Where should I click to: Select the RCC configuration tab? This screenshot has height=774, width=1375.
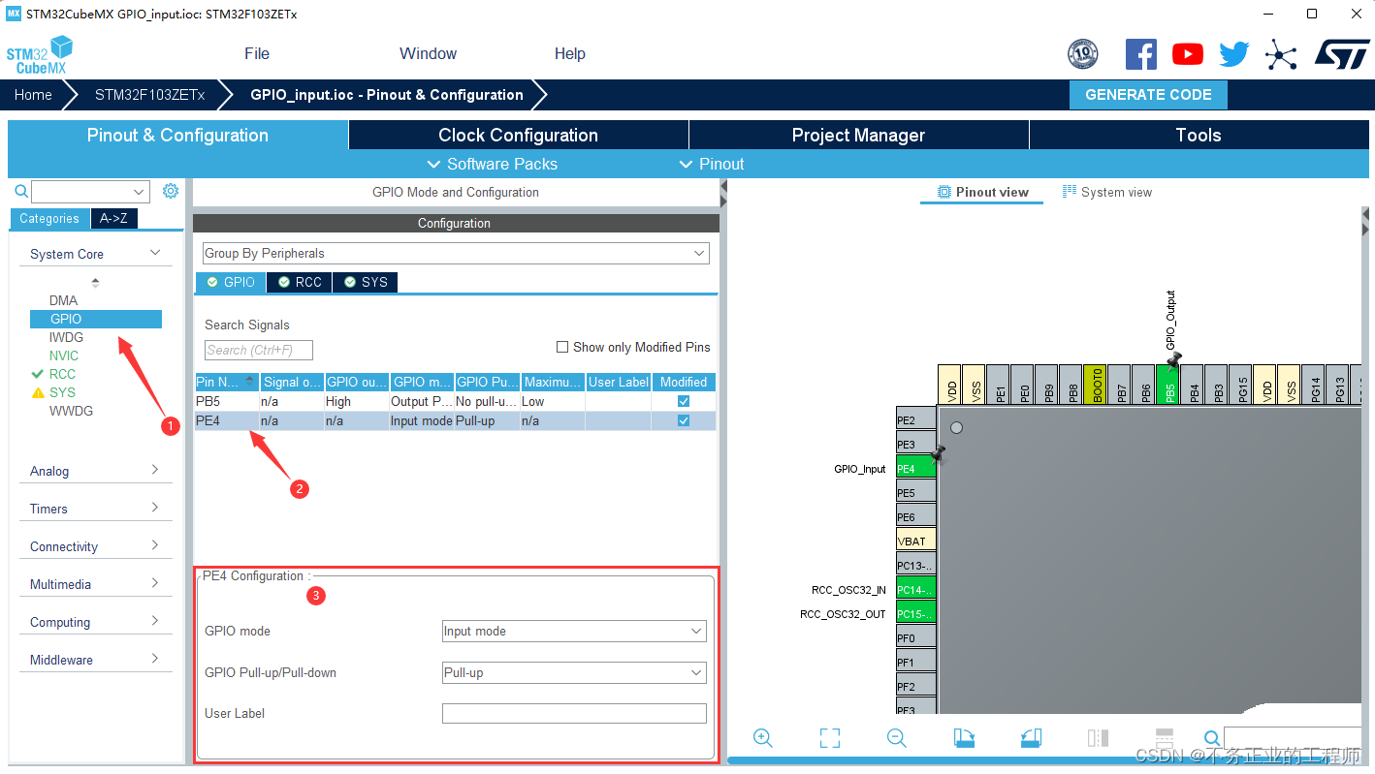coord(300,282)
